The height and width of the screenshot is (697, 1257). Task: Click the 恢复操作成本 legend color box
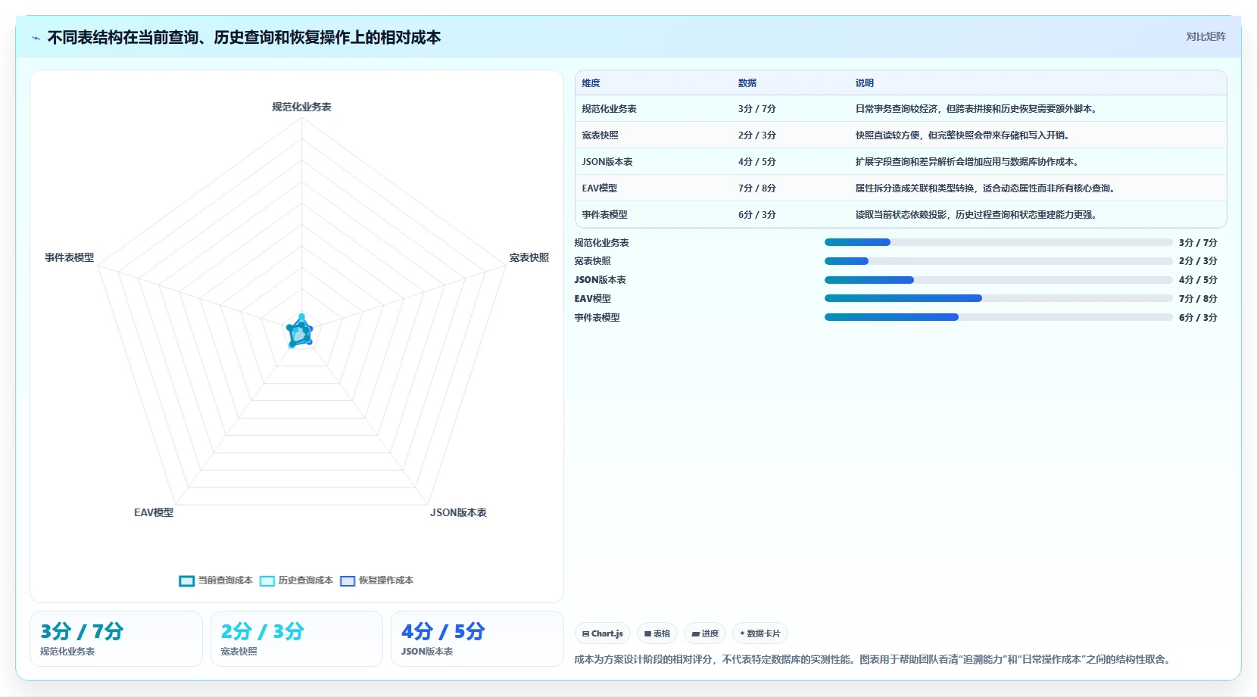tap(348, 581)
